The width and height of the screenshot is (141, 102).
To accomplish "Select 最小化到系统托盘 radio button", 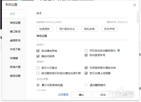I will (x=38, y=85).
